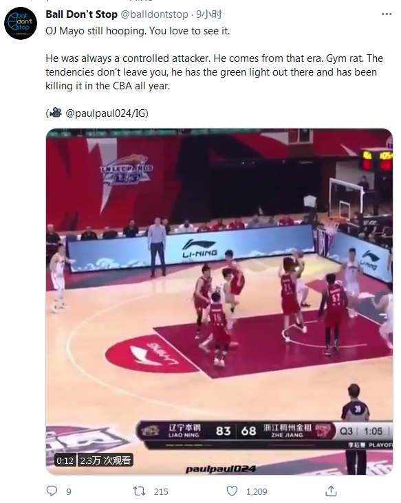Screen dimensions: 401x503
Task: Click the Ball Don't Stop display name
Action: [x=82, y=14]
